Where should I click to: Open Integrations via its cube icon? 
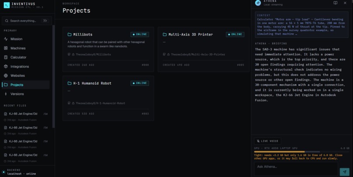[6, 67]
